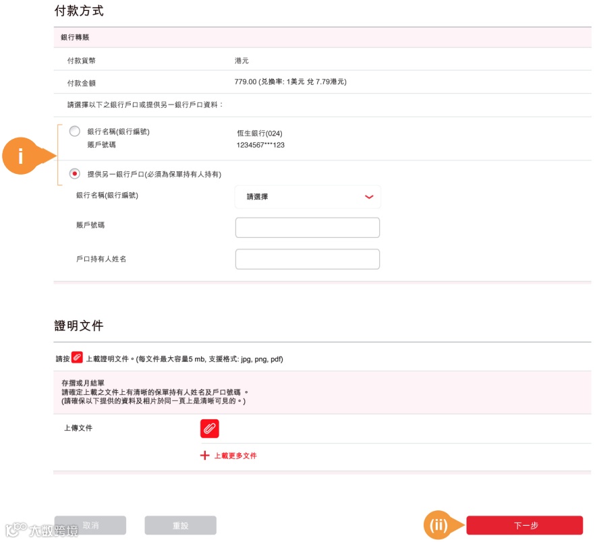Click the 恒生銀行(024) bank name text
Viewport: 597px width, 542px height.
(x=260, y=133)
